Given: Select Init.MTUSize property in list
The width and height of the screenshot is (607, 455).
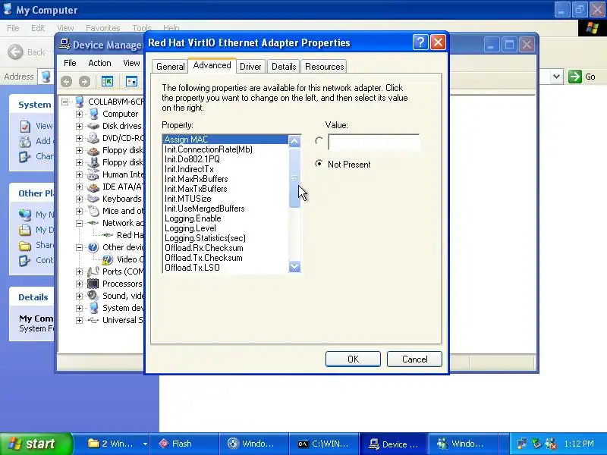Looking at the screenshot, I should coord(225,199).
